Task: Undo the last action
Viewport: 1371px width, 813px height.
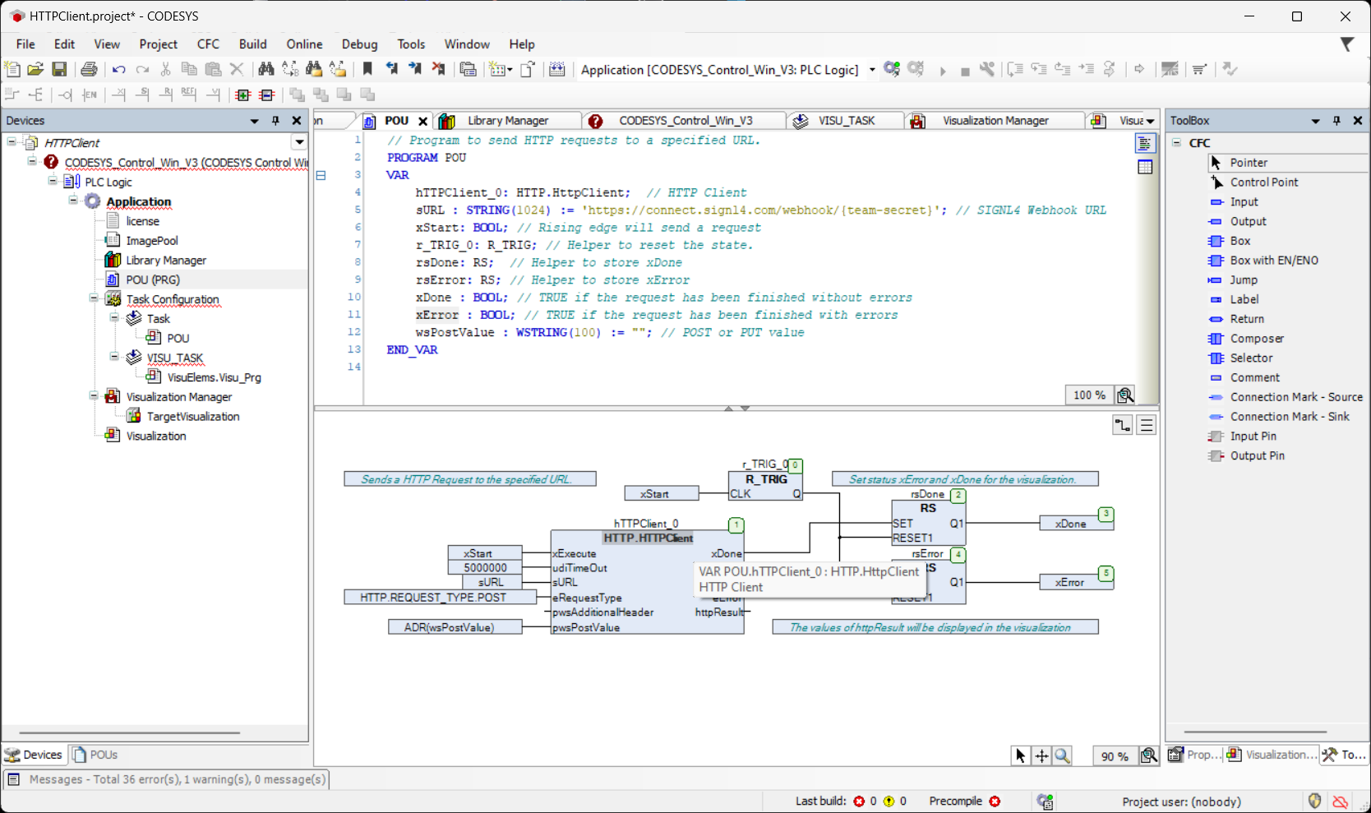Action: pos(119,69)
